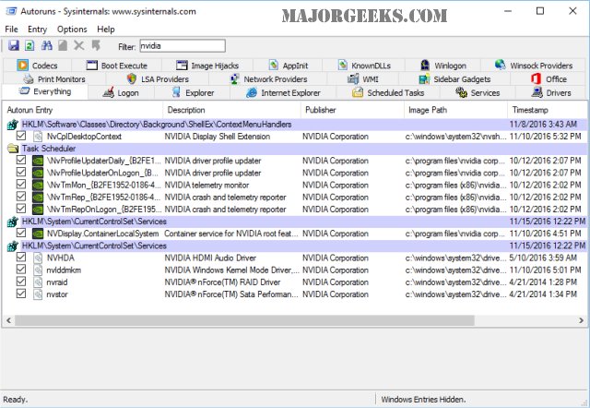Uncheck the nvraid driver entry

[x=21, y=282]
